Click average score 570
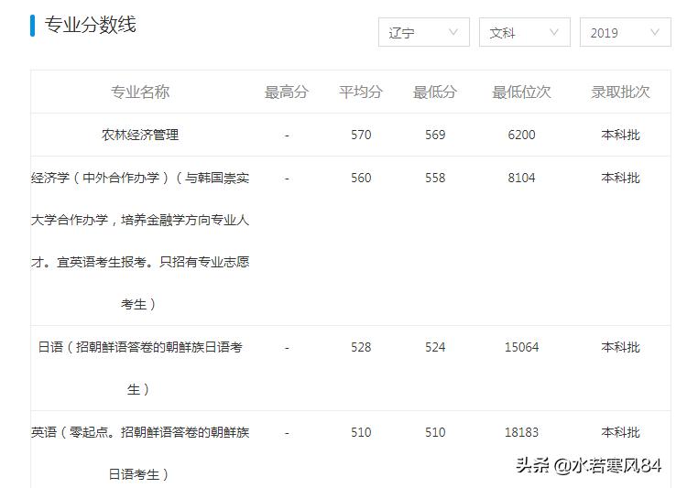Image resolution: width=676 pixels, height=488 pixels. point(361,135)
